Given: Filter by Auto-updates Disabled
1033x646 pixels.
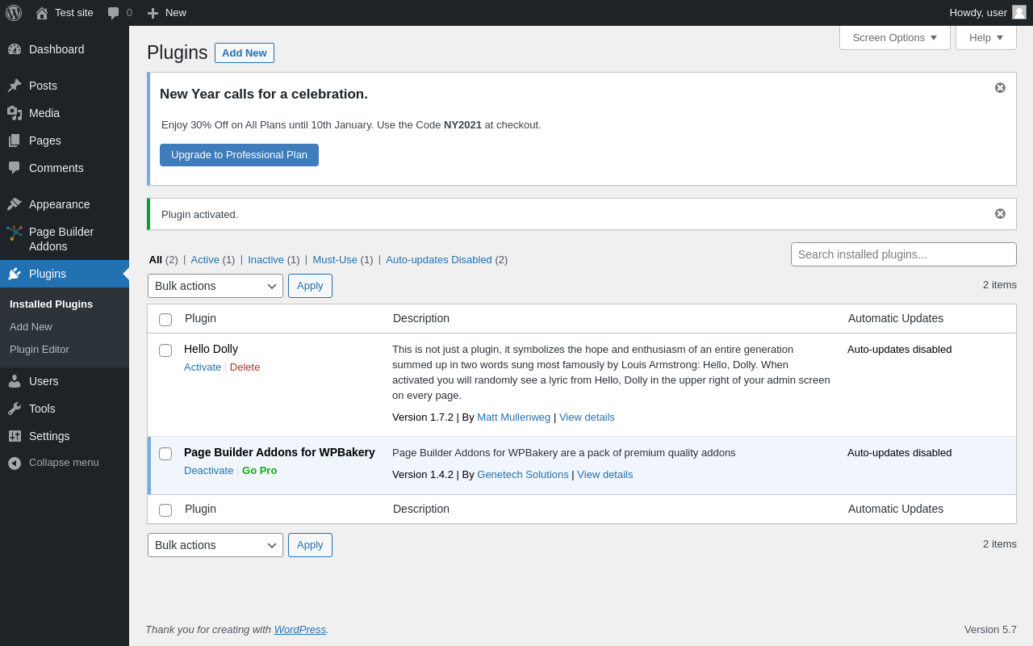Looking at the screenshot, I should click(x=439, y=260).
